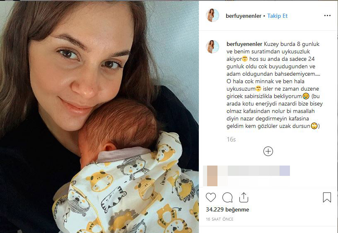Click the post photo of mother and baby
This screenshot has width=338, height=233.
(99, 117)
